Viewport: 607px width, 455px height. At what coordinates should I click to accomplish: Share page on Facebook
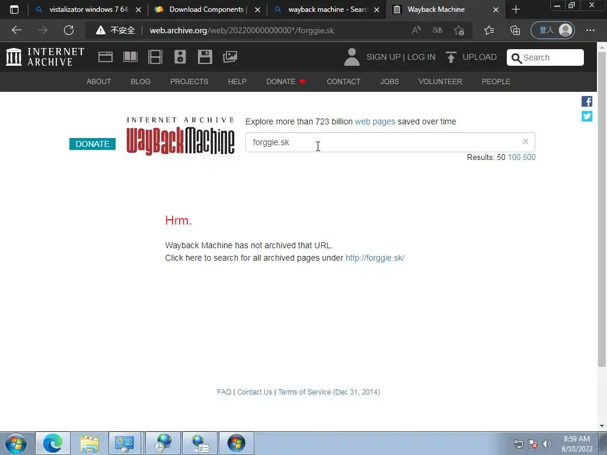pos(587,101)
